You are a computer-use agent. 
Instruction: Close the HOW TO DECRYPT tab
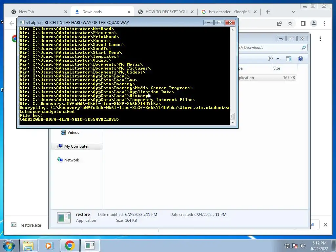192,12
